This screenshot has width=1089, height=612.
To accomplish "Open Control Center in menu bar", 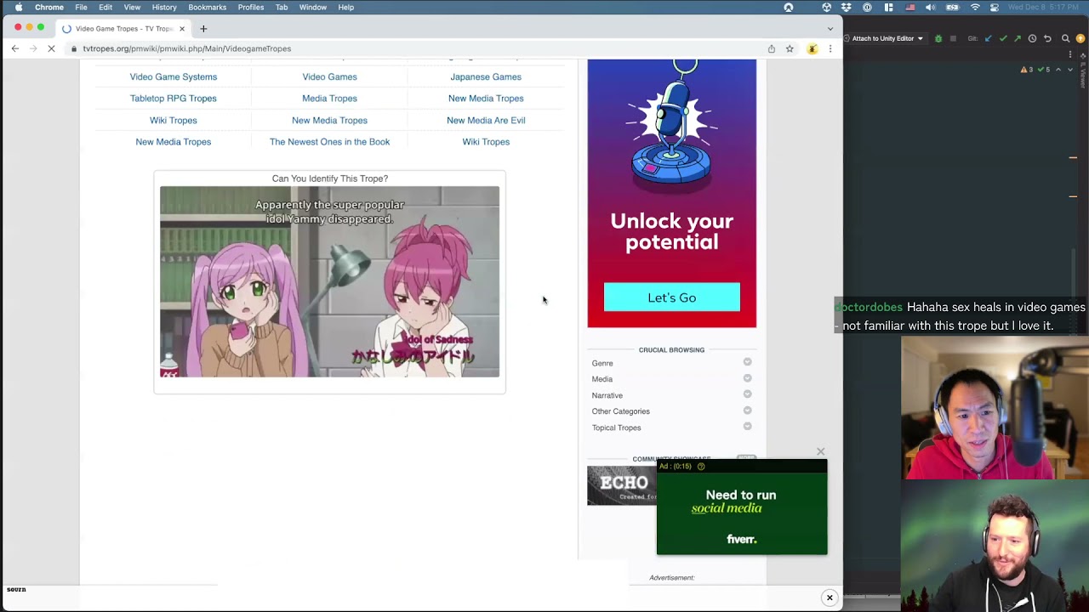I will tap(995, 7).
